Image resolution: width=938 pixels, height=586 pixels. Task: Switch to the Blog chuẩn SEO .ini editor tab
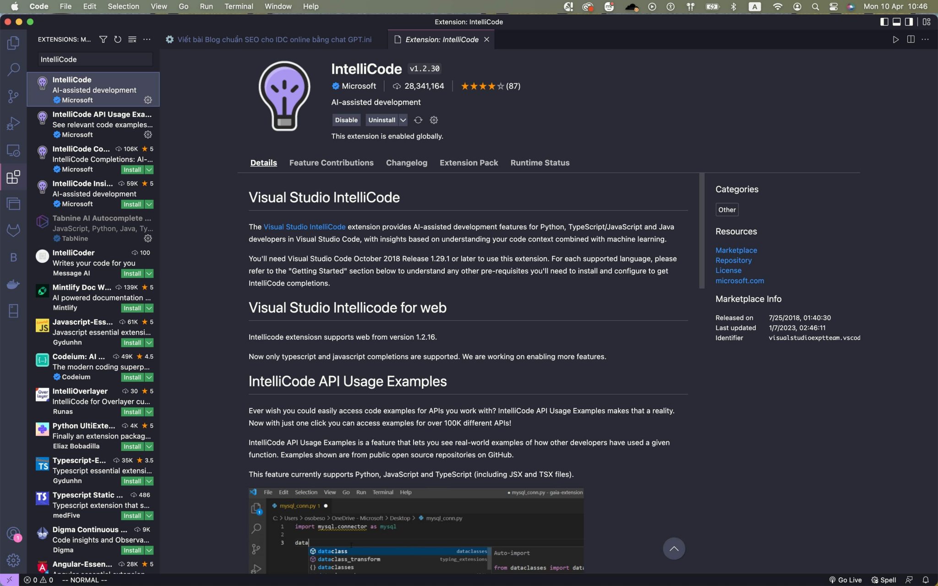273,39
